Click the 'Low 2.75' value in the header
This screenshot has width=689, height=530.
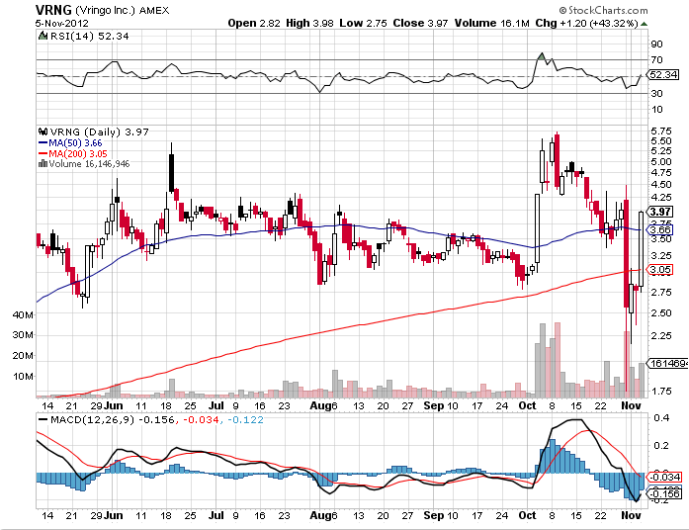click(363, 24)
